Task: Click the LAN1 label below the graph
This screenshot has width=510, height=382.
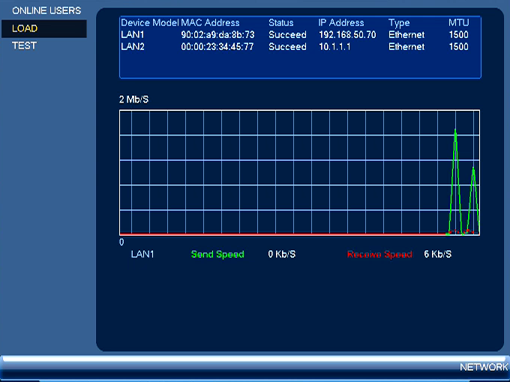Action: (142, 254)
